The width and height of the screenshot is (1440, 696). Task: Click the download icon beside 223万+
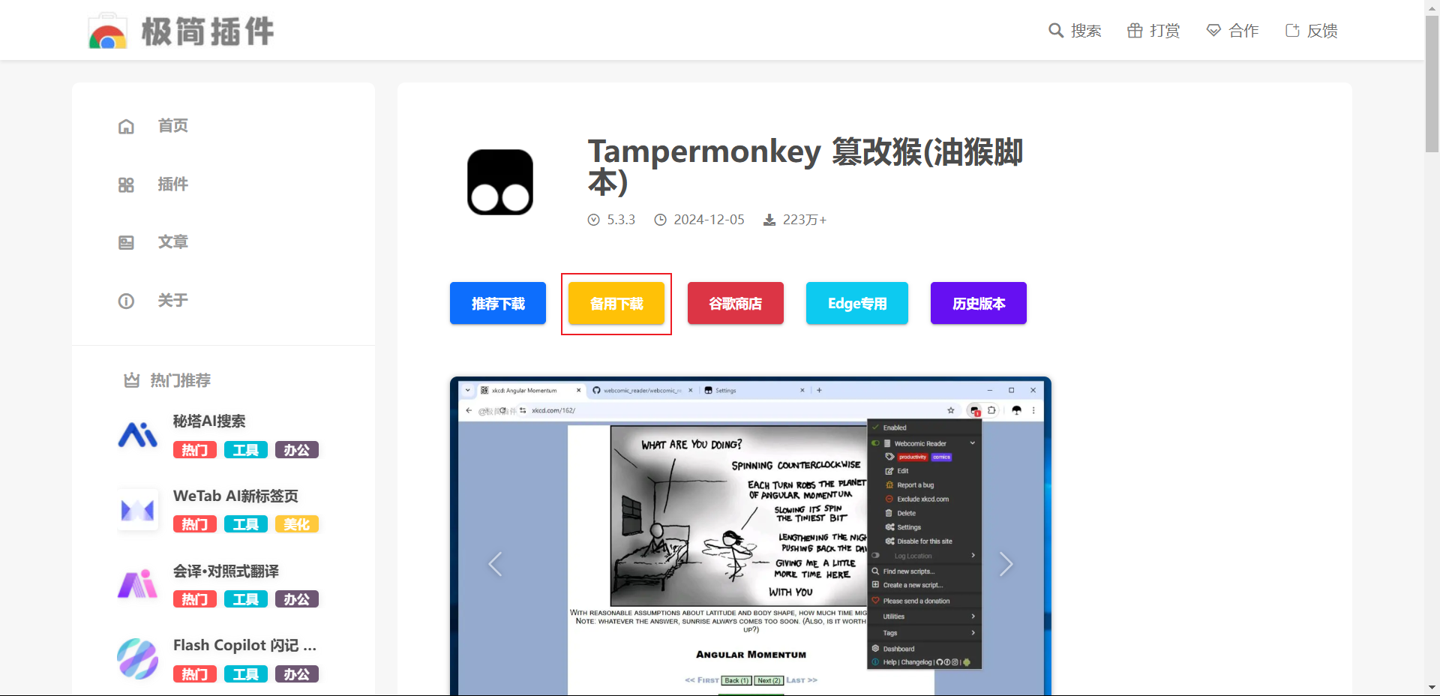tap(769, 220)
